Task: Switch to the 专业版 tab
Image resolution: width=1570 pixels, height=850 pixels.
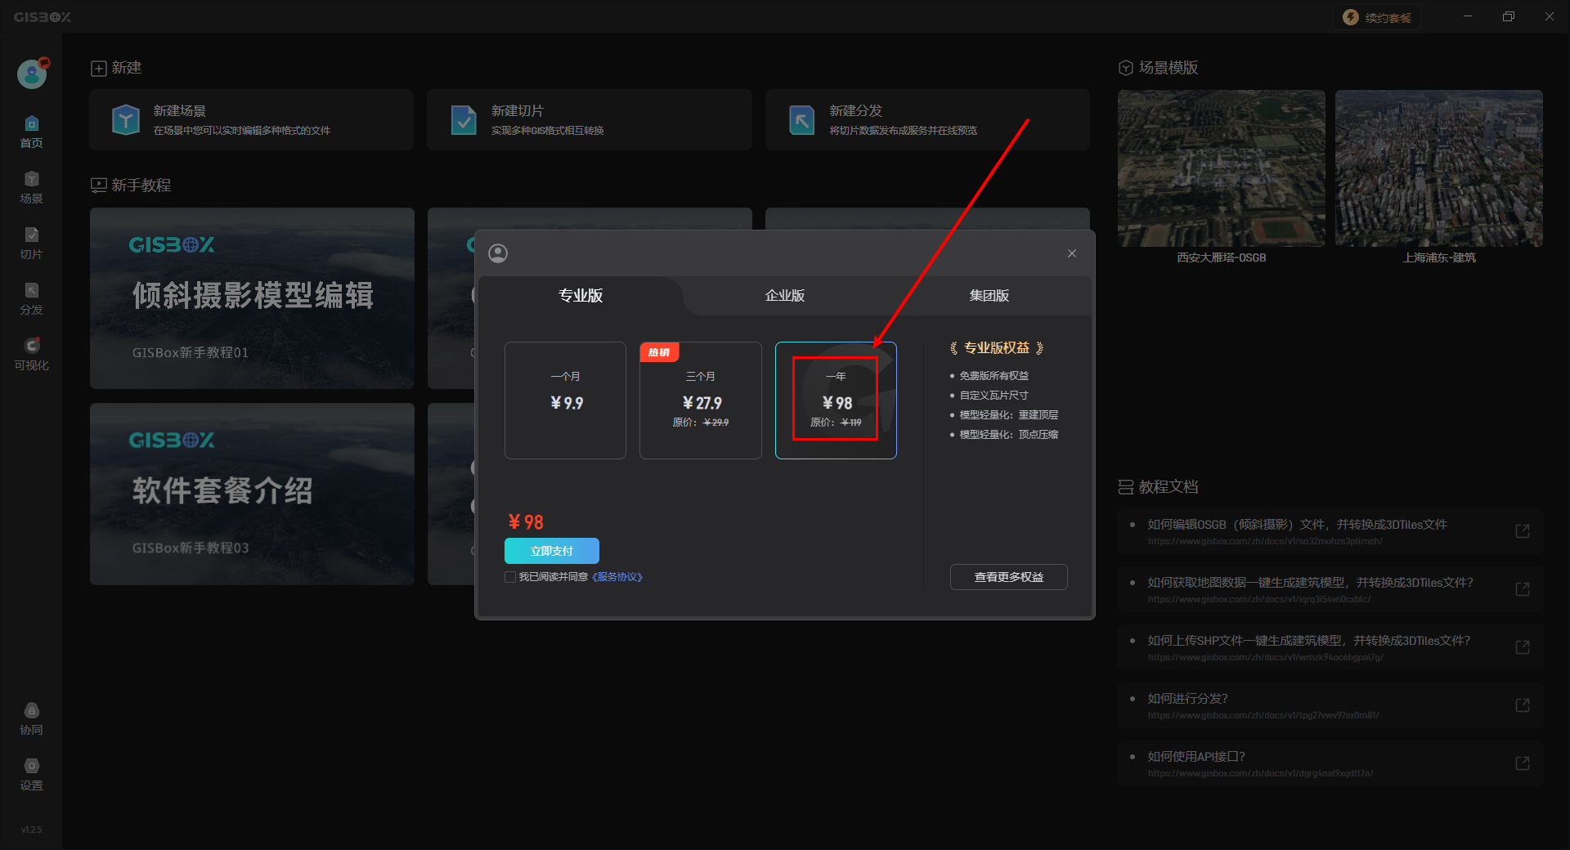Action: click(581, 296)
